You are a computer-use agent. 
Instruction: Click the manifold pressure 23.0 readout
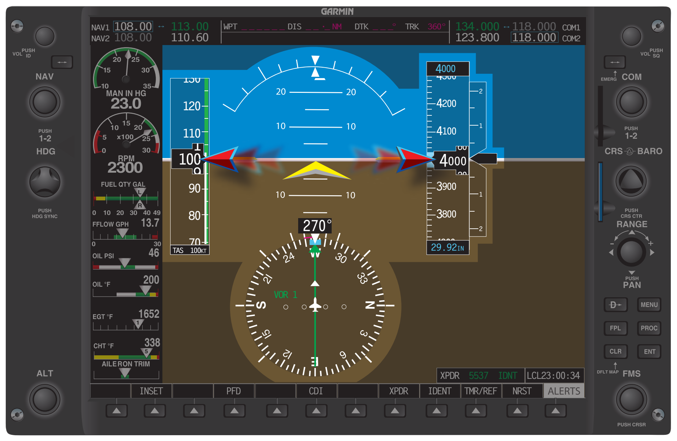click(126, 104)
